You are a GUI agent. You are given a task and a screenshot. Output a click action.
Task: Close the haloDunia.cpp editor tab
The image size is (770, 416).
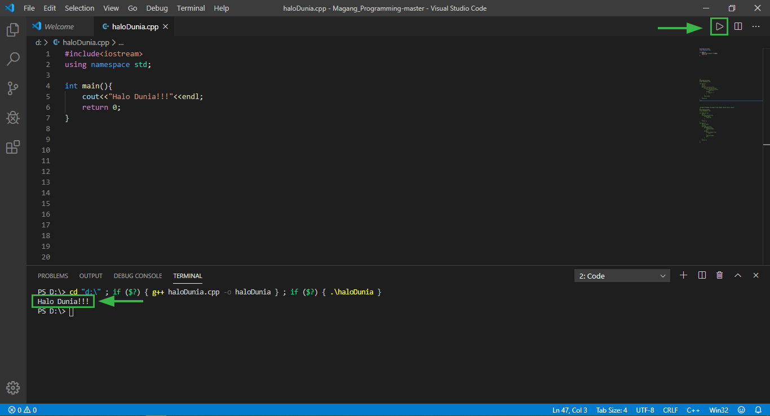166,26
